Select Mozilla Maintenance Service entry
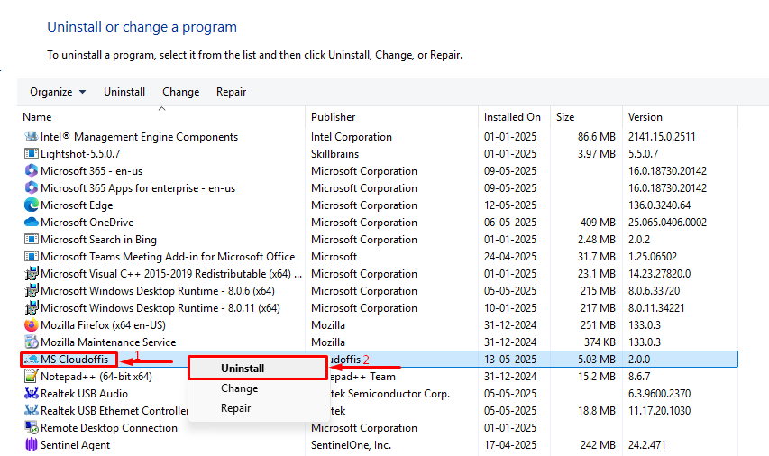This screenshot has height=456, width=769. coord(108,342)
